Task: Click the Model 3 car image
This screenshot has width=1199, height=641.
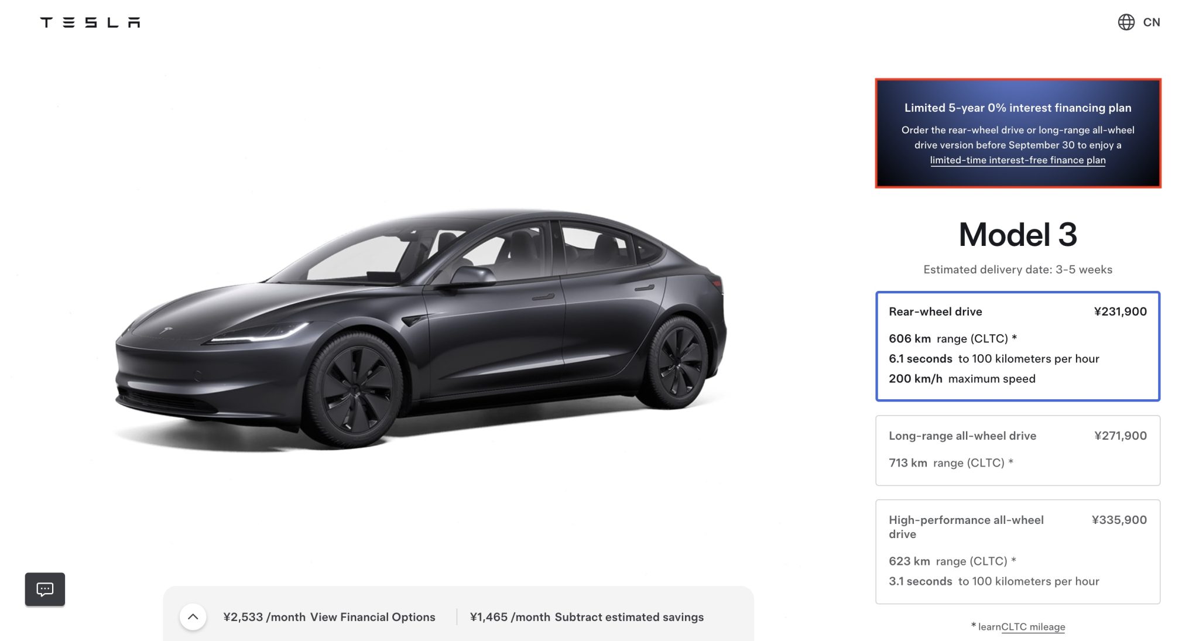Action: pyautogui.click(x=420, y=328)
